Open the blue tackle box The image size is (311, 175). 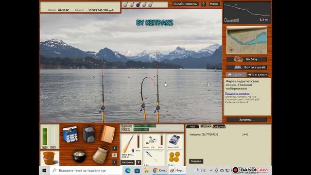click(x=70, y=134)
